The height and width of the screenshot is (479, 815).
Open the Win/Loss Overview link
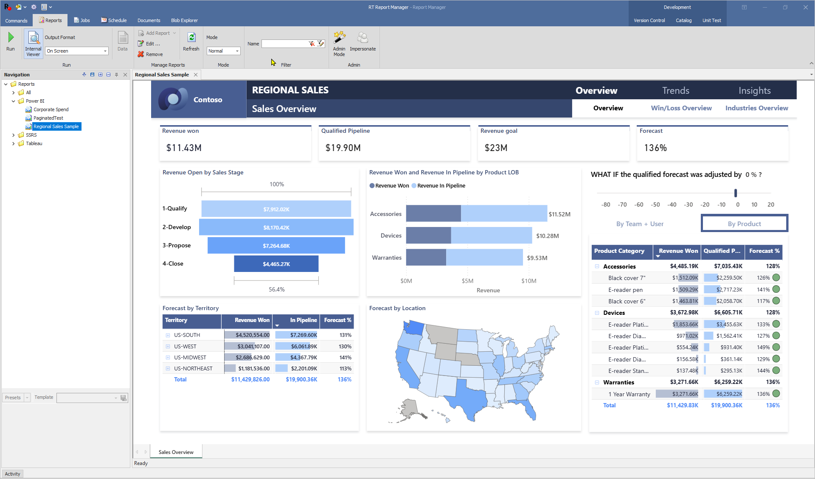pyautogui.click(x=681, y=108)
